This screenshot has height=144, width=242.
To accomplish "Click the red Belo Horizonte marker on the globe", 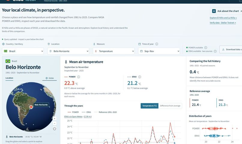I will point(31,107).
